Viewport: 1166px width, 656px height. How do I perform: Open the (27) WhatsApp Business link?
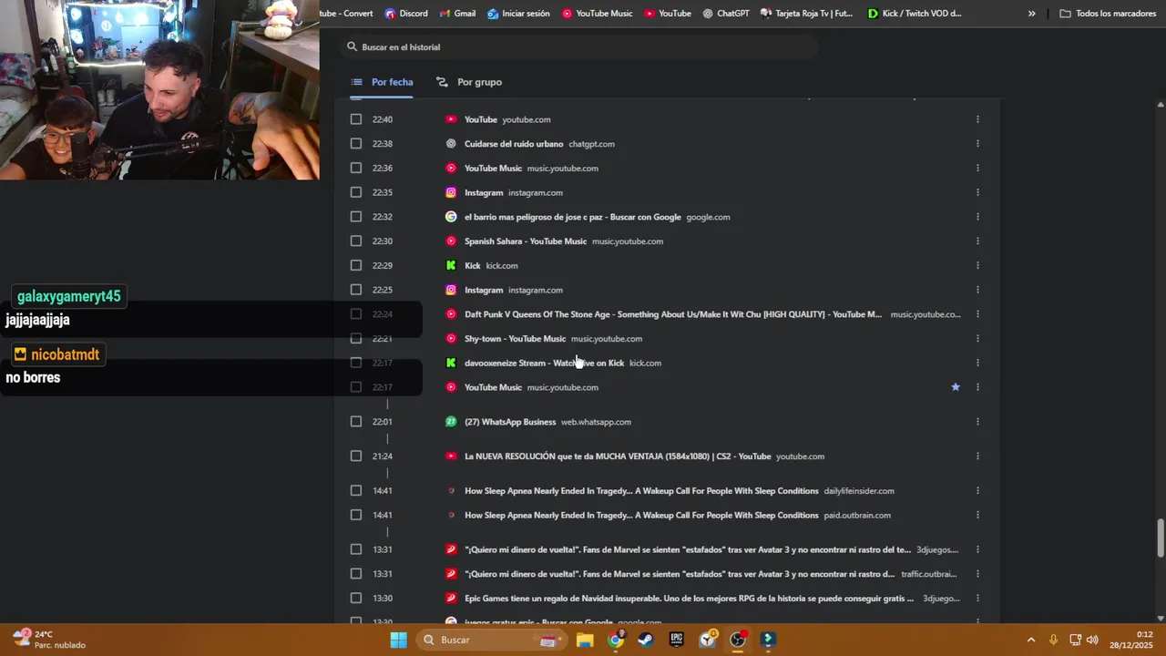coord(510,422)
